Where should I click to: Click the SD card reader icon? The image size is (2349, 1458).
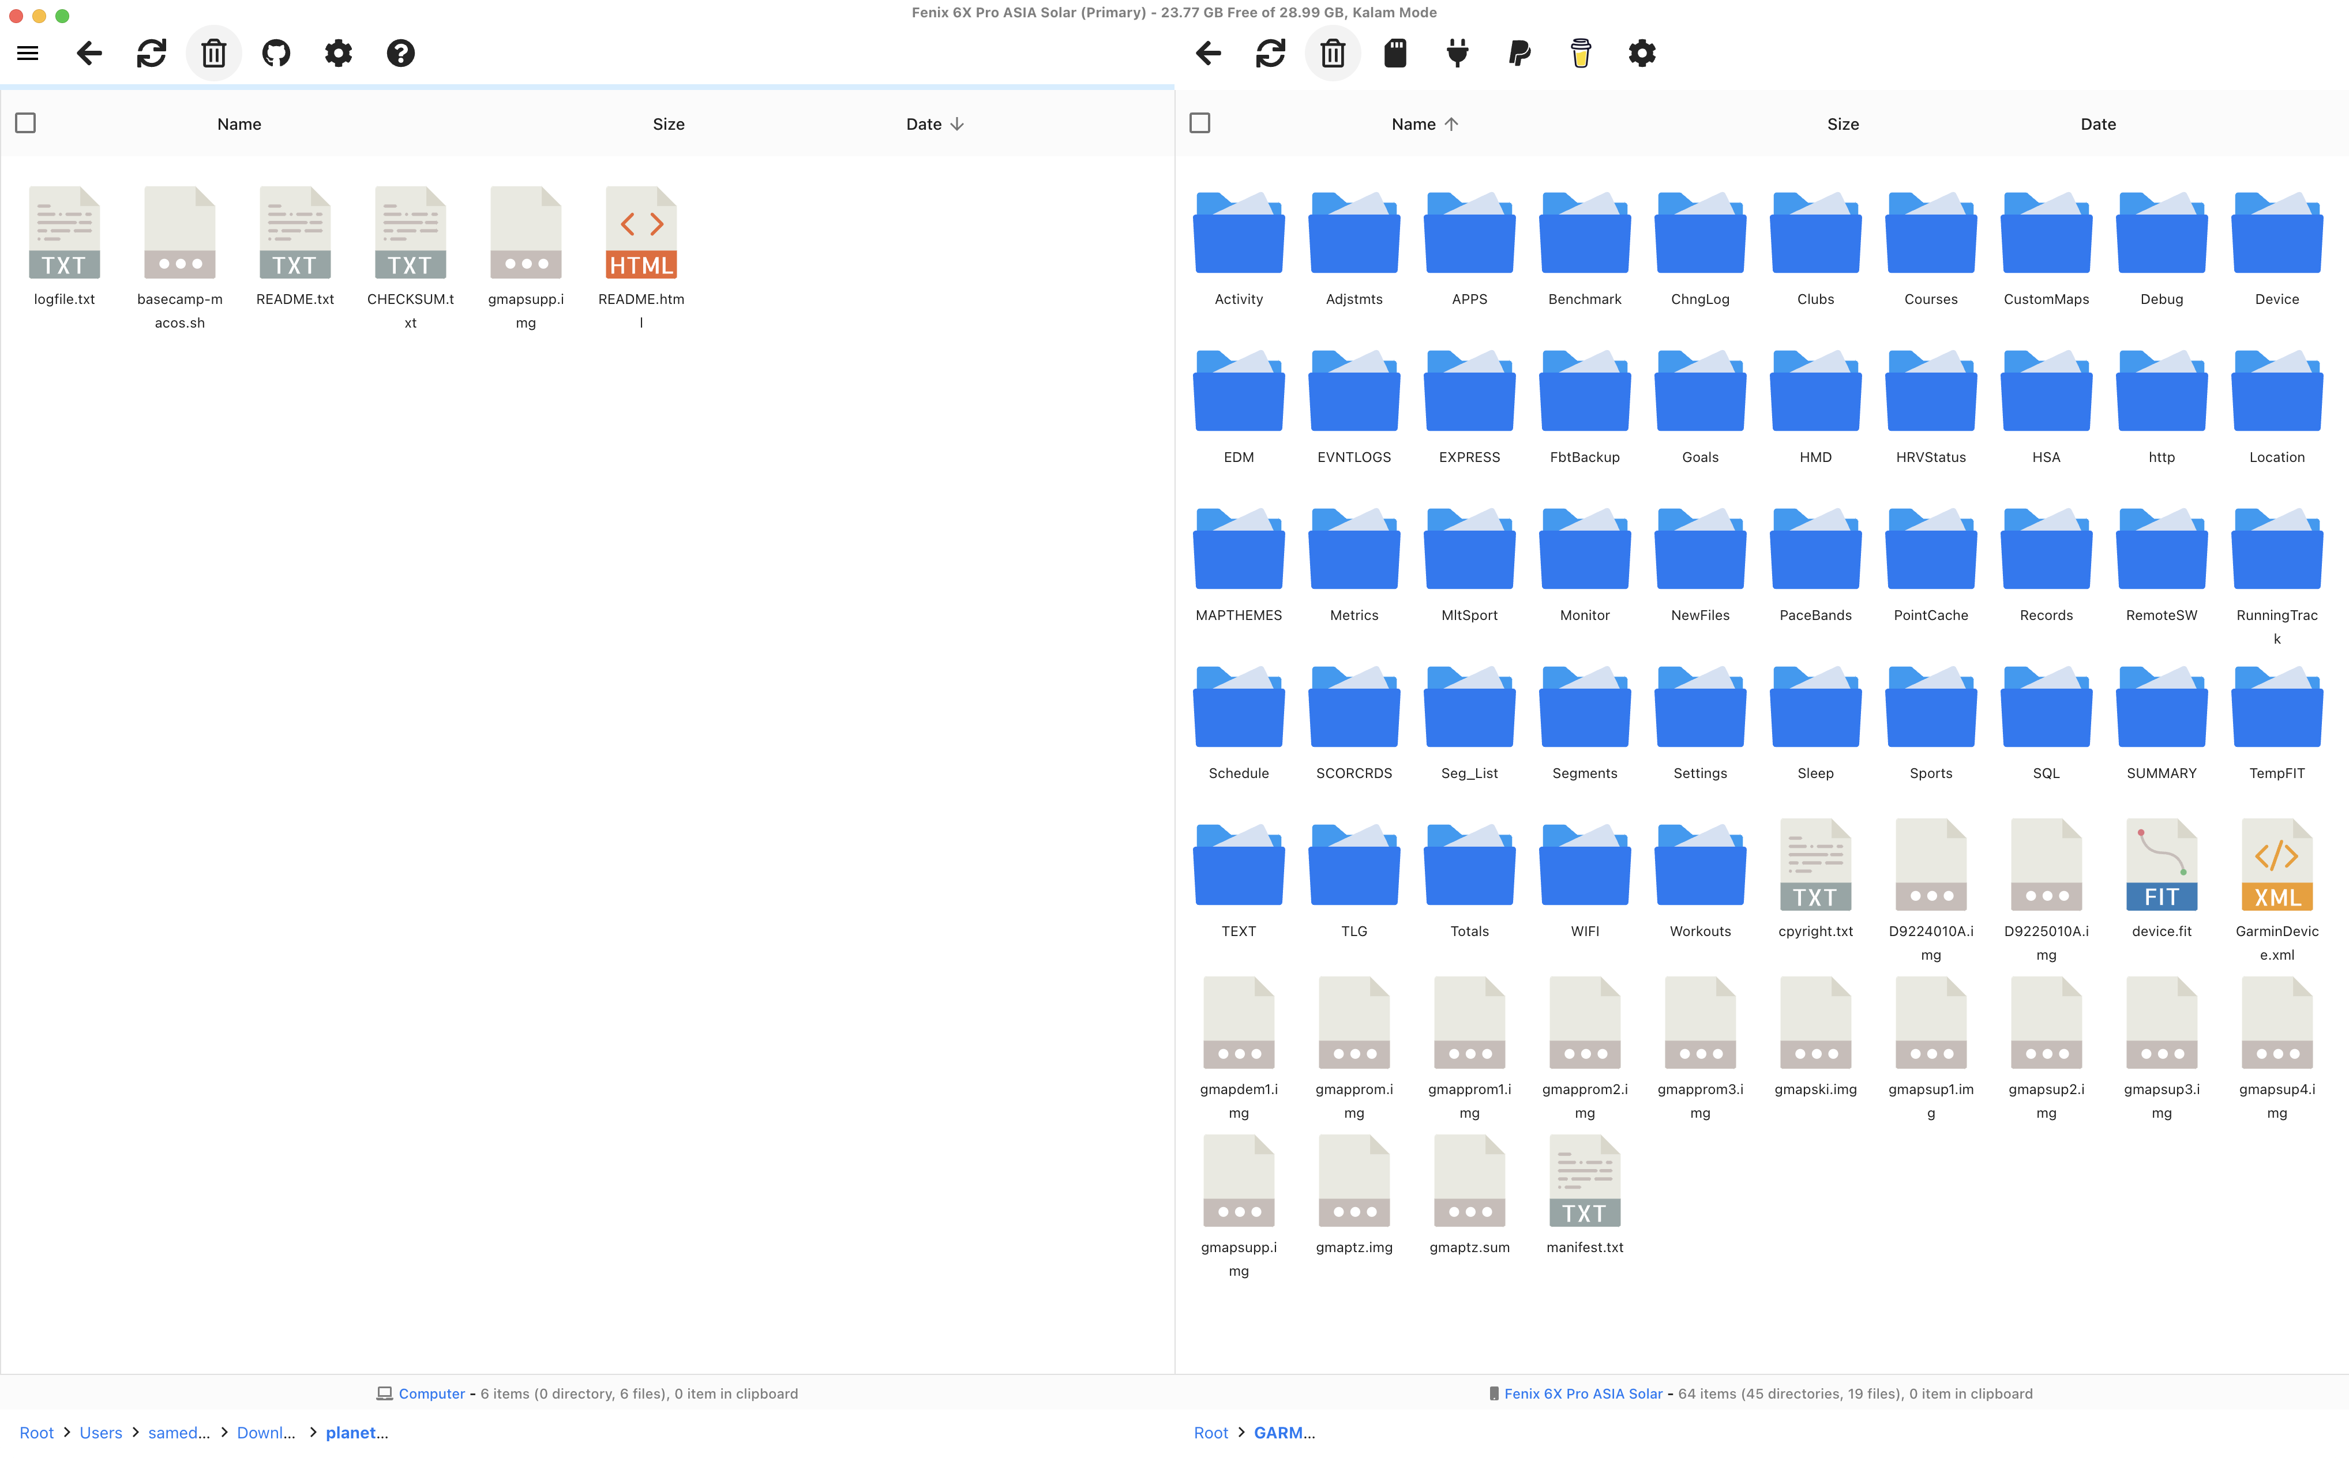point(1395,53)
